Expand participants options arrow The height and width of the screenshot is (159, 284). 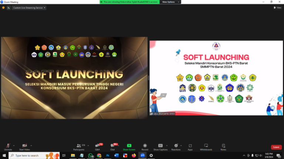coord(88,146)
